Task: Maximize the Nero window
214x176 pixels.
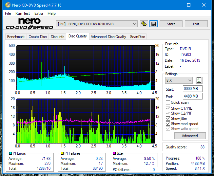Action: pyautogui.click(x=189, y=5)
